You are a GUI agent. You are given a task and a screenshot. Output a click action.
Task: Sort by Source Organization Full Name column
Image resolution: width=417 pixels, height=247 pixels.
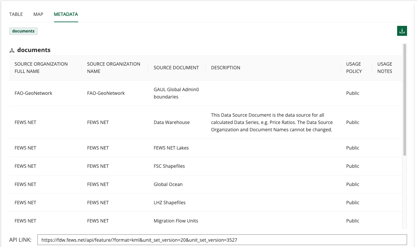[x=41, y=68]
